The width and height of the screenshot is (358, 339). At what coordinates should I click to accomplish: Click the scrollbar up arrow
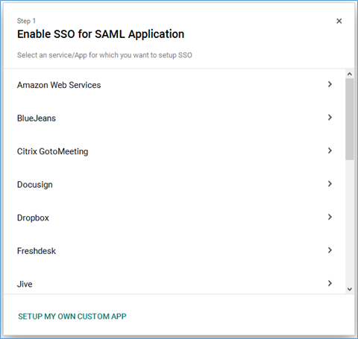[350, 74]
